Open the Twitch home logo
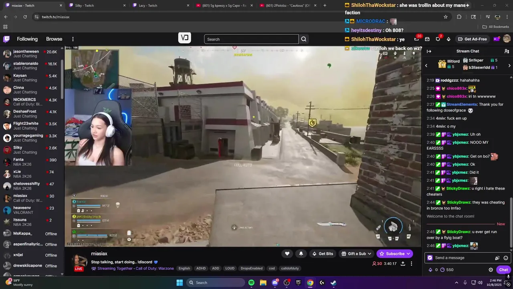The image size is (513, 289). (x=6, y=39)
